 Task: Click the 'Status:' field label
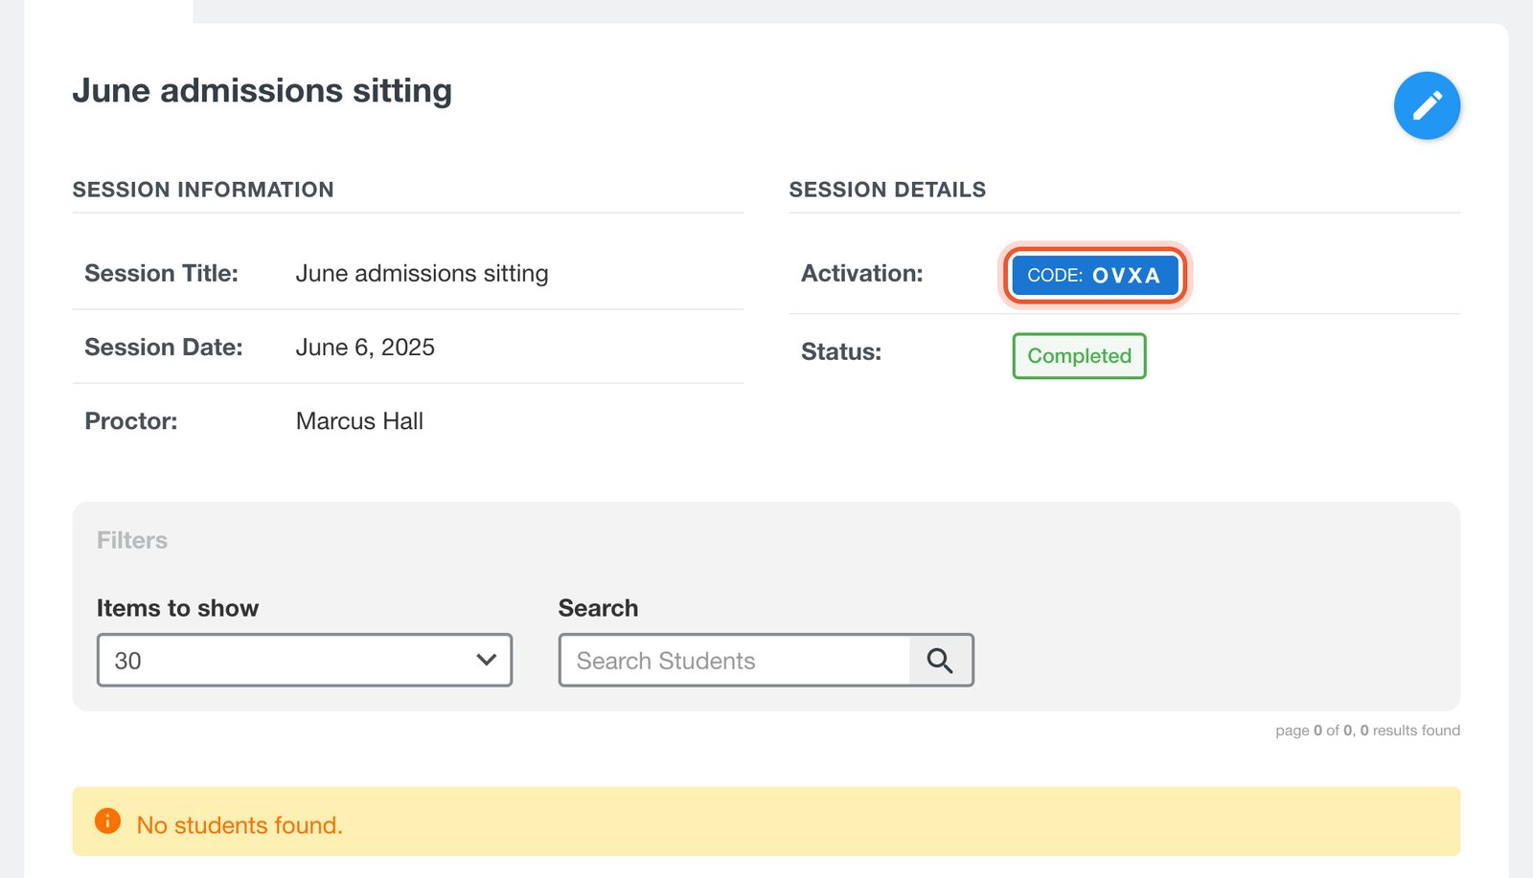click(841, 352)
